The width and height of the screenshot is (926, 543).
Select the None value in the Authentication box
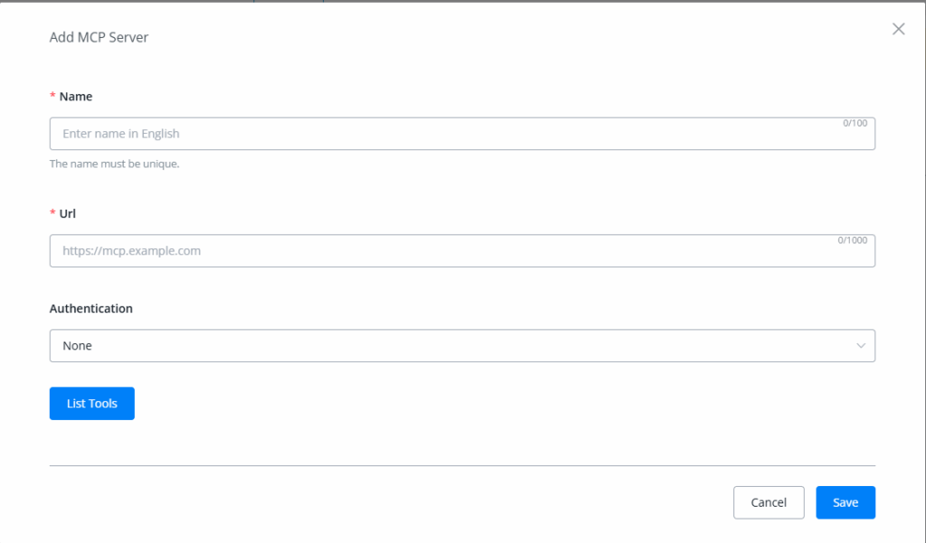click(78, 345)
